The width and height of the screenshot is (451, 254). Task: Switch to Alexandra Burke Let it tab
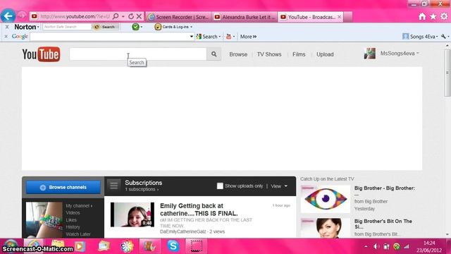pos(245,17)
